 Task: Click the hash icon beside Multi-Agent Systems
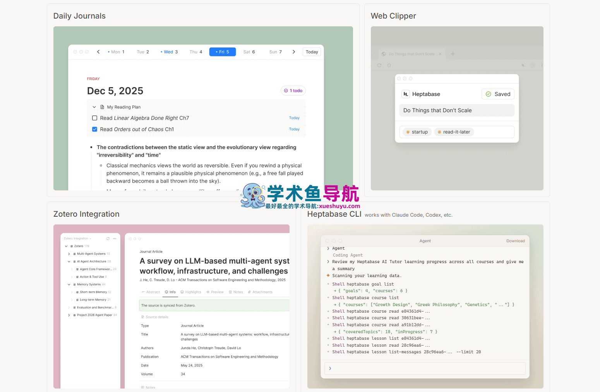pyautogui.click(x=74, y=254)
